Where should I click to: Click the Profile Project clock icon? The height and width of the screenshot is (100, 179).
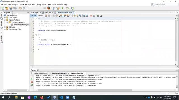pyautogui.click(x=73, y=8)
